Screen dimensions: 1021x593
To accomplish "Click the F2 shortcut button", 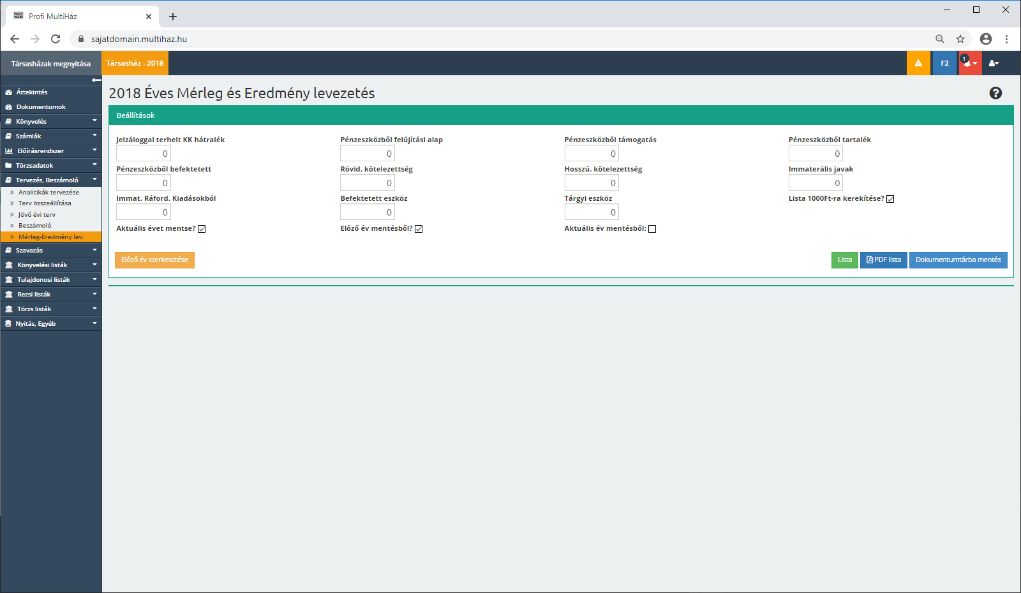I will 944,63.
